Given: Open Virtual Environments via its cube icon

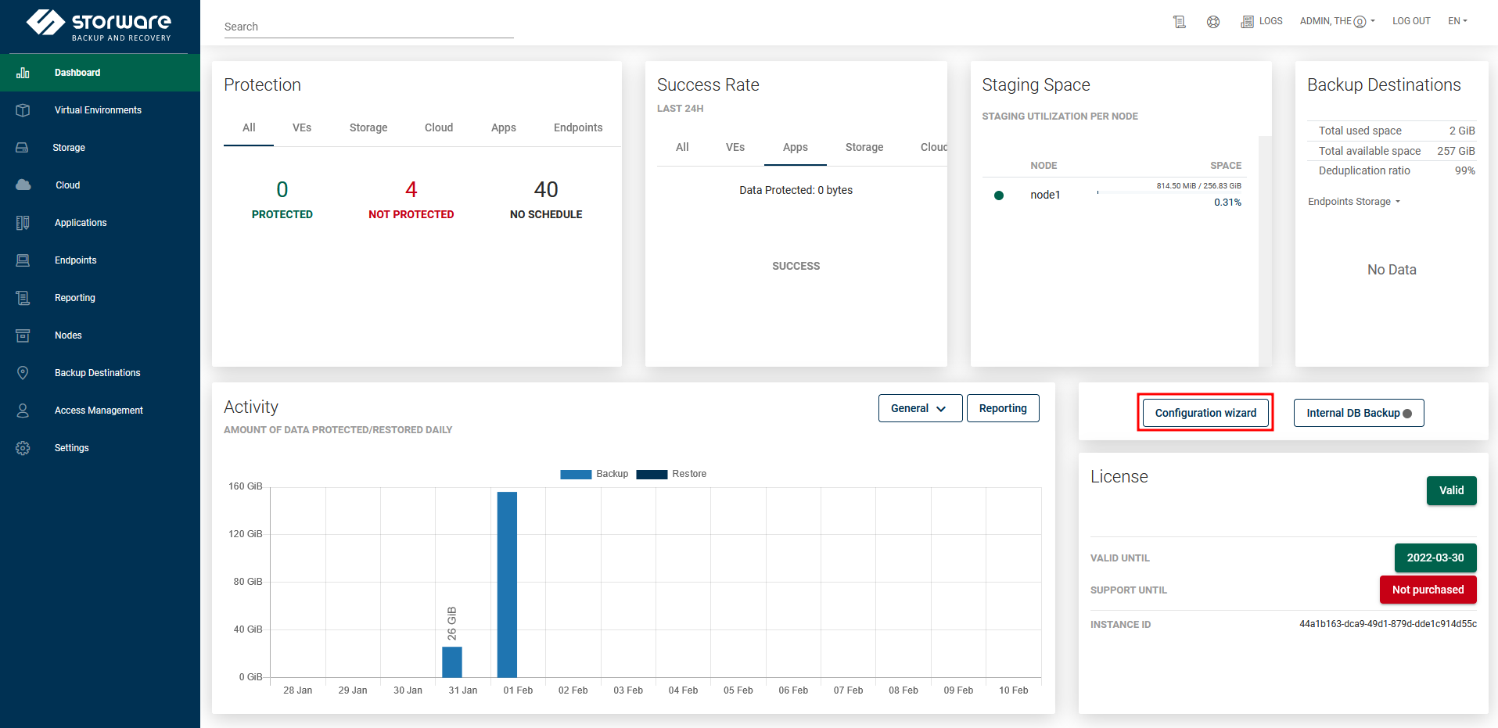Looking at the screenshot, I should pos(23,110).
